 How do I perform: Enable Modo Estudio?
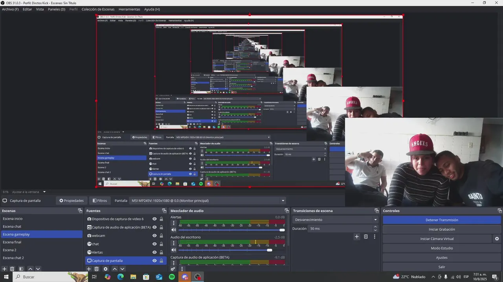pos(442,248)
